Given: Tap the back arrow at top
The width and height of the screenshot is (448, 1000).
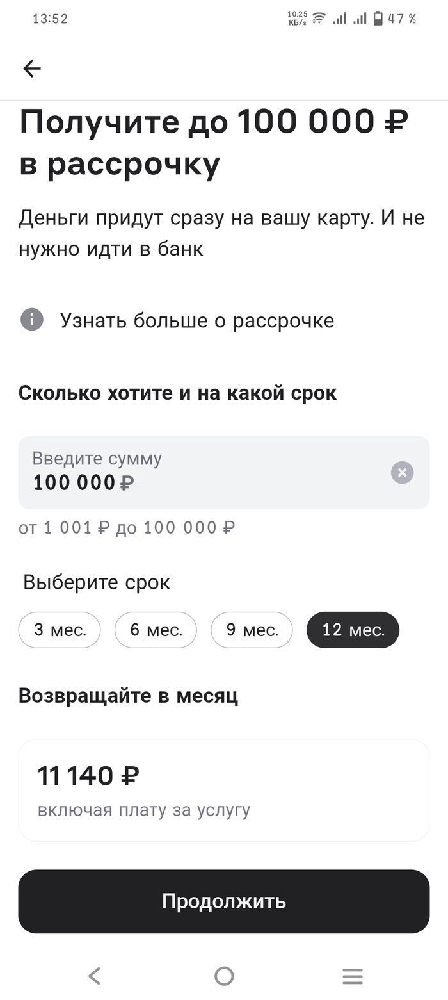Looking at the screenshot, I should tap(31, 69).
